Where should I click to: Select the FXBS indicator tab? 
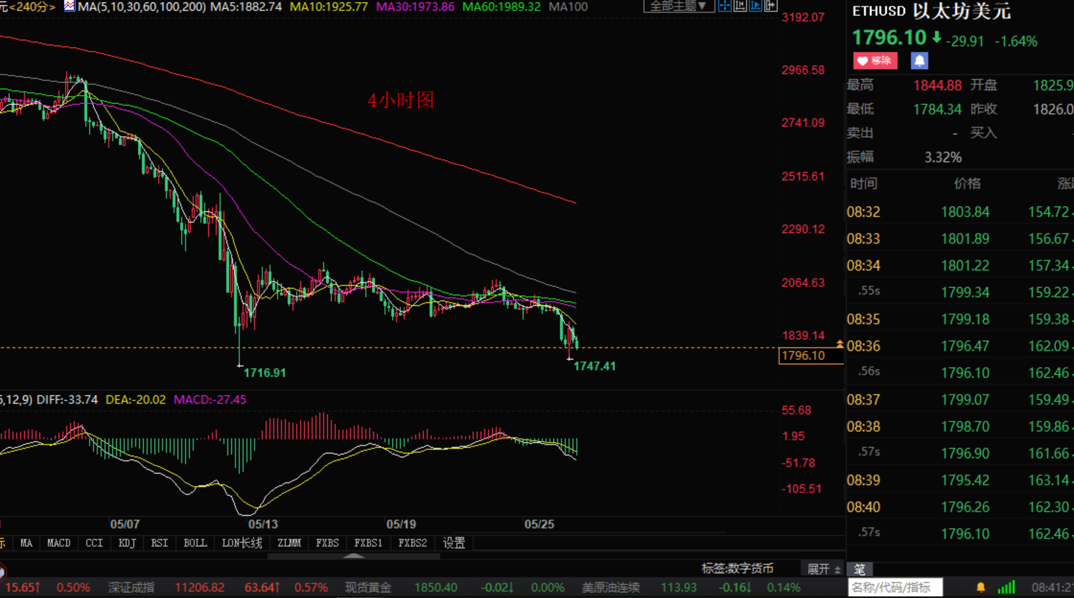coord(327,543)
